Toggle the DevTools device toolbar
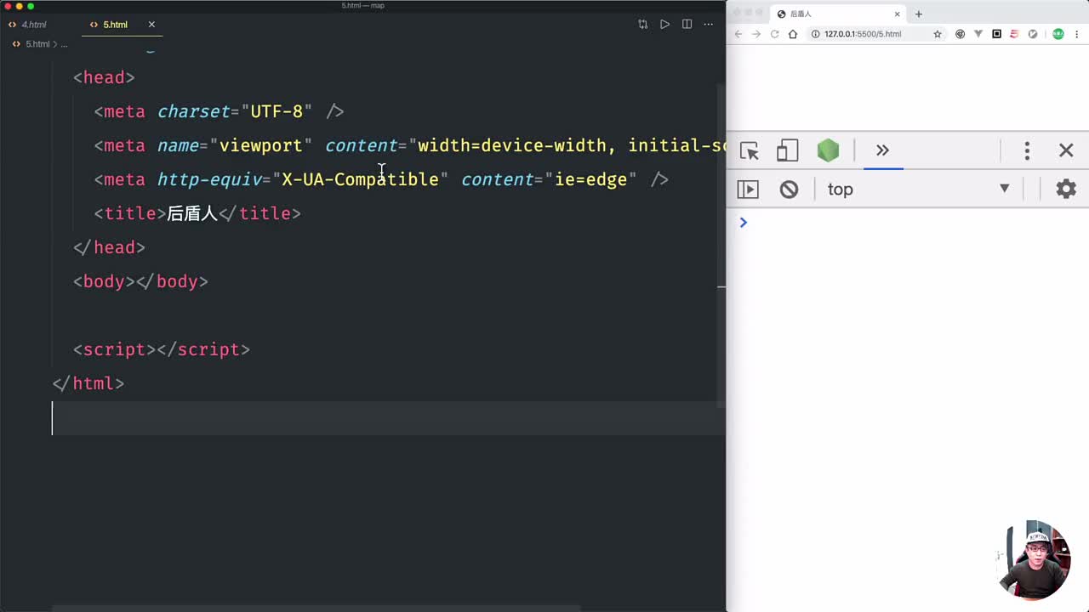Viewport: 1089px width, 612px height. point(788,151)
